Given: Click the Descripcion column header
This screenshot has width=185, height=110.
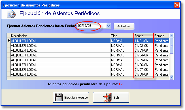Looking at the screenshot, I should tap(60, 36).
